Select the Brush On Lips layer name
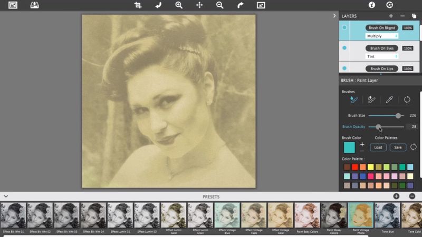 [382, 68]
